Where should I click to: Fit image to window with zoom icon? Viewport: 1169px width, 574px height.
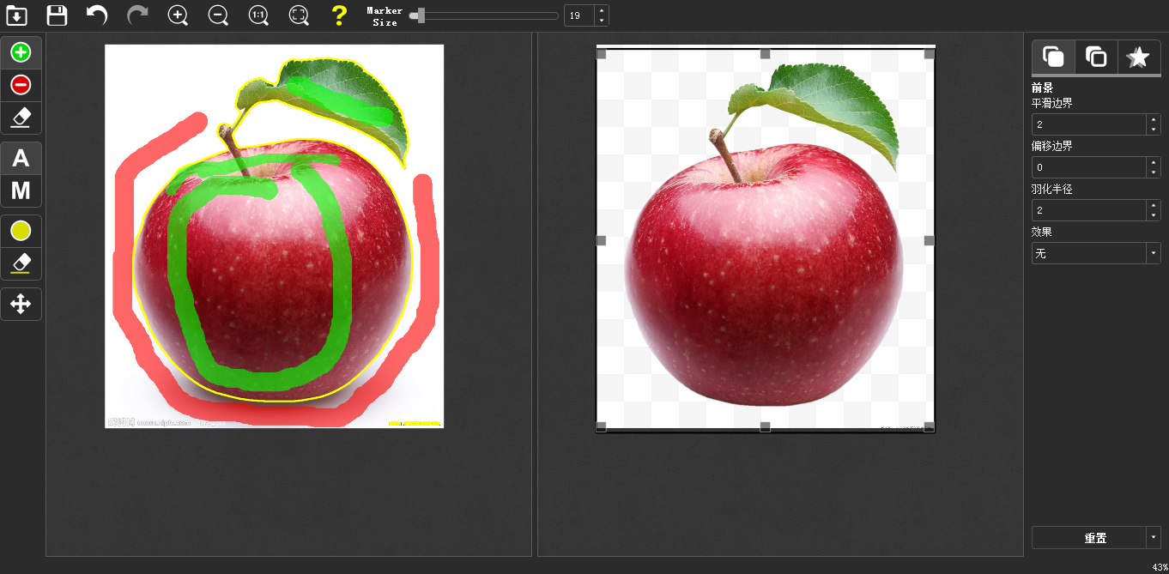click(298, 15)
